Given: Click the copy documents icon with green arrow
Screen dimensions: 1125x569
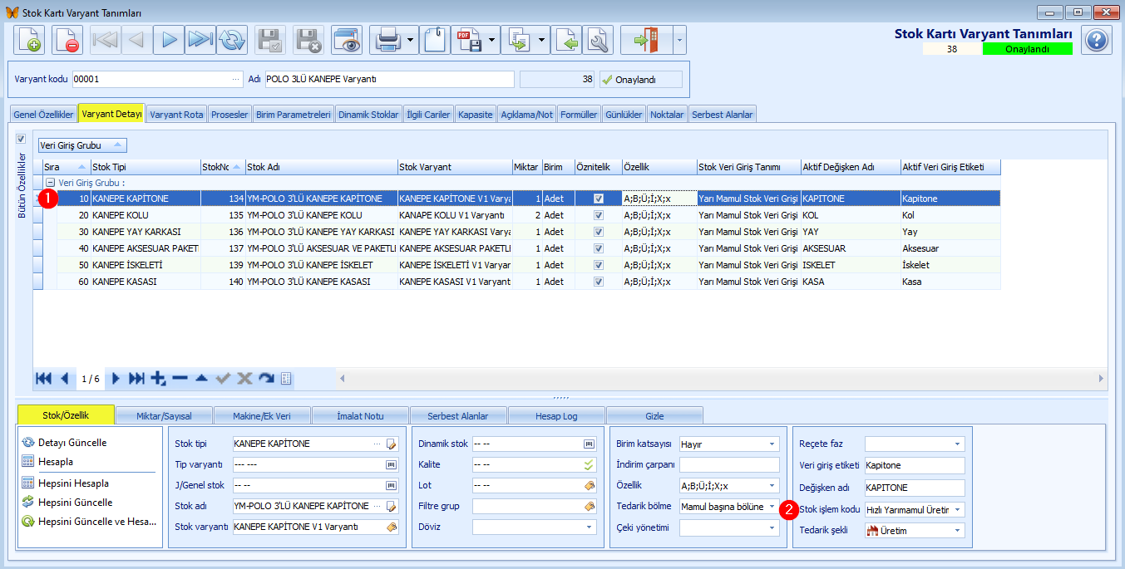Looking at the screenshot, I should pyautogui.click(x=519, y=40).
